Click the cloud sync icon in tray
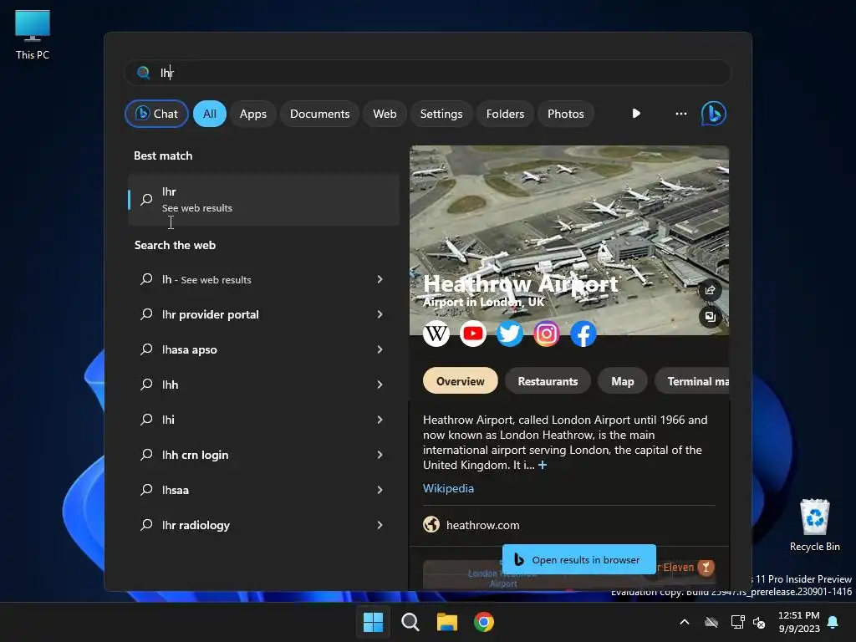This screenshot has height=642, width=856. click(711, 622)
